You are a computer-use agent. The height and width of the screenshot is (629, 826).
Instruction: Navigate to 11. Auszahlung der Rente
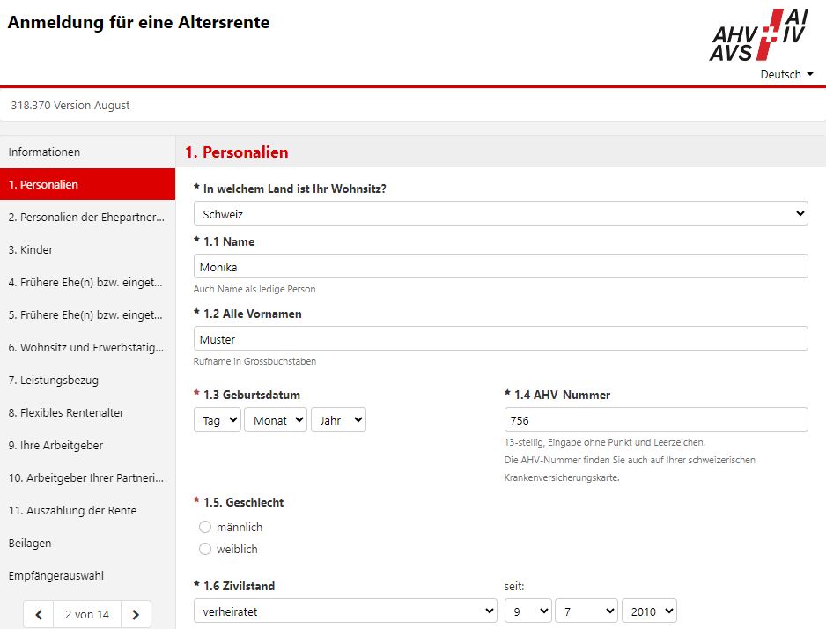point(72,510)
